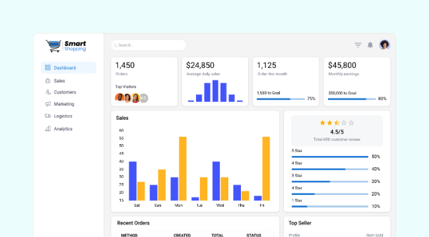Click the $24,850 average daily sales value
The width and height of the screenshot is (429, 237).
(200, 65)
